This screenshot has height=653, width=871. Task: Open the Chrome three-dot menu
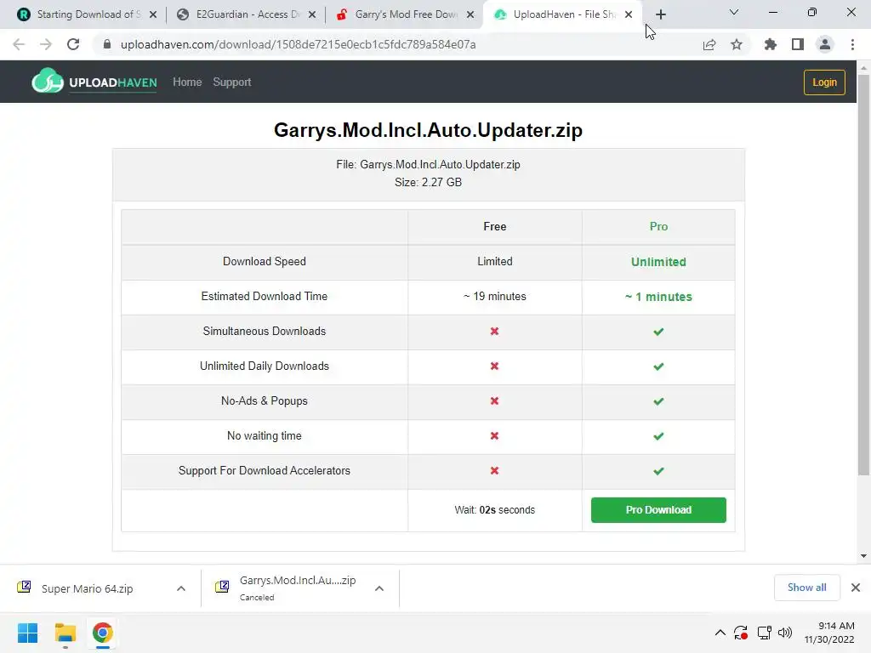point(852,44)
